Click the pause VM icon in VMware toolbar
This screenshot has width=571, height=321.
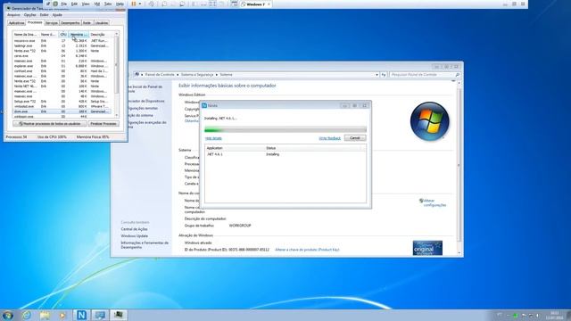[133, 4]
